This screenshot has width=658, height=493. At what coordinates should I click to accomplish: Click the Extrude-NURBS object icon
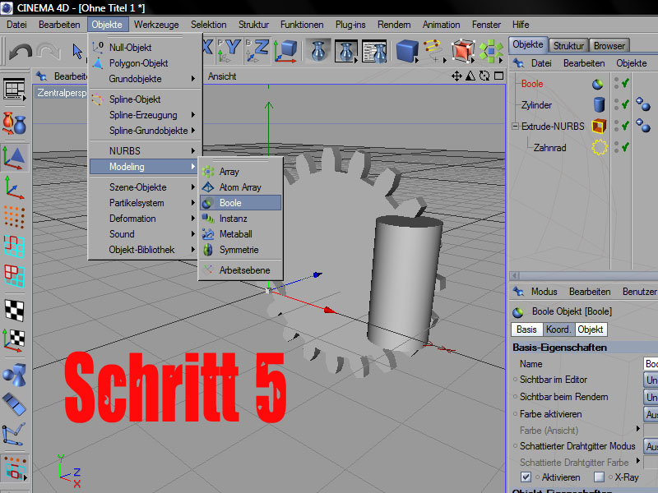click(599, 127)
